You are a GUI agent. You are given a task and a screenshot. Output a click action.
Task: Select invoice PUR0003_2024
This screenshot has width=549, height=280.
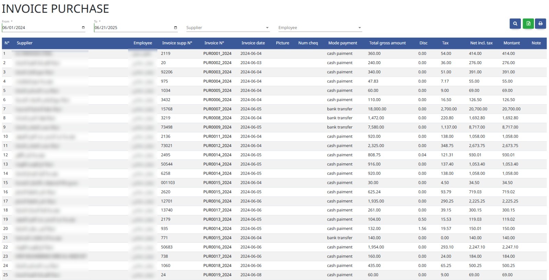pyautogui.click(x=217, y=72)
